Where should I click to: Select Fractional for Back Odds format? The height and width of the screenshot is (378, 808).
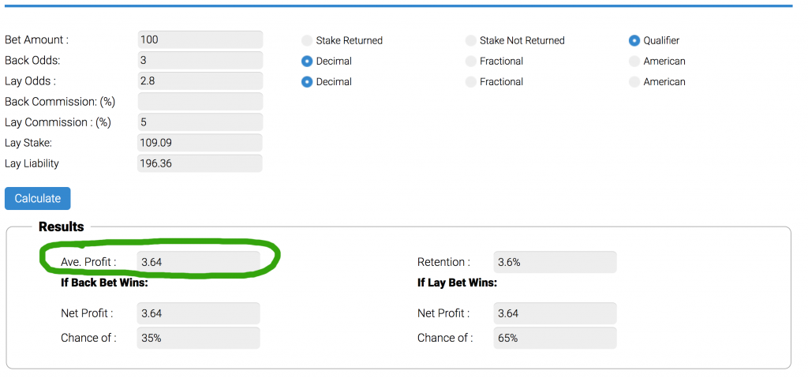click(x=470, y=62)
